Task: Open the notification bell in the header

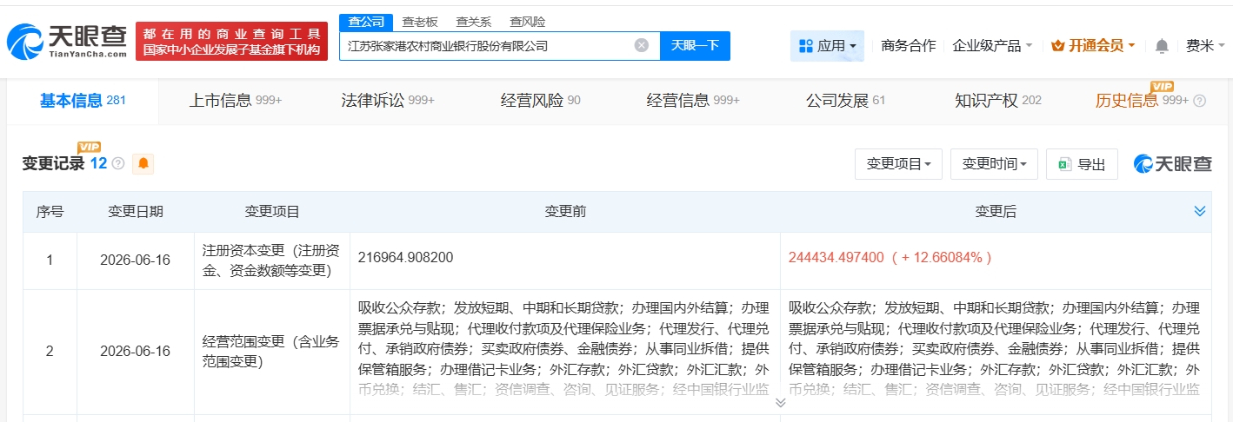Action: point(1162,46)
